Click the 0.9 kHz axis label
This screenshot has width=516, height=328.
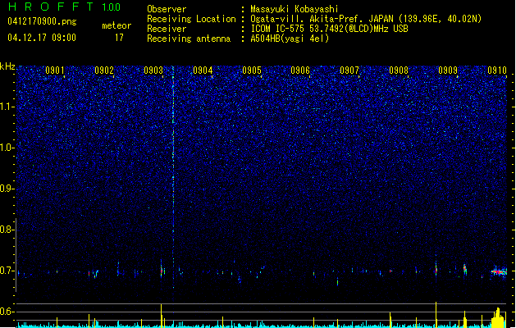(7, 189)
